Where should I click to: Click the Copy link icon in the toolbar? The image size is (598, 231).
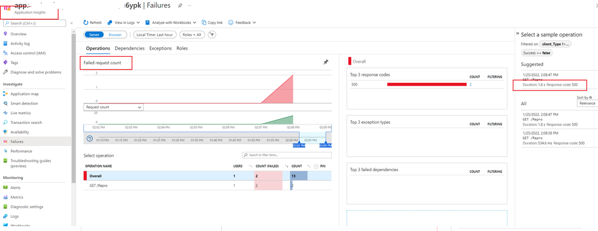204,23
